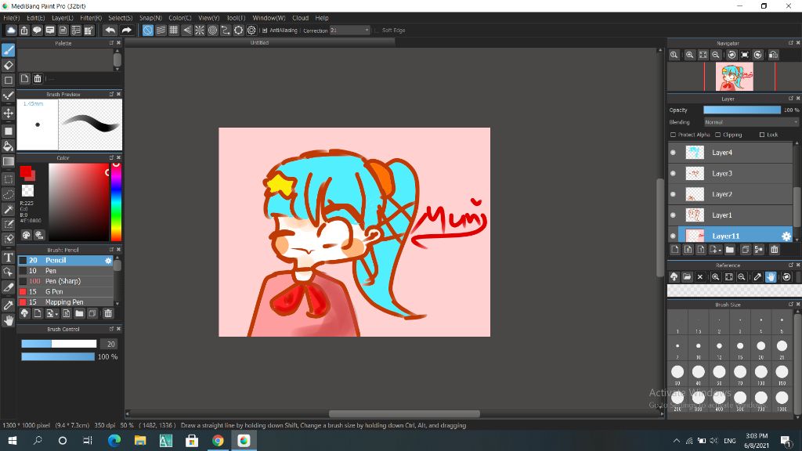The height and width of the screenshot is (451, 802).
Task: Select the Hand tool in left toolbar
Action: point(8,320)
